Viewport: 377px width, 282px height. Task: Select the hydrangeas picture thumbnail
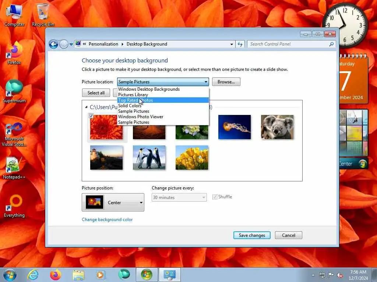pyautogui.click(x=192, y=132)
